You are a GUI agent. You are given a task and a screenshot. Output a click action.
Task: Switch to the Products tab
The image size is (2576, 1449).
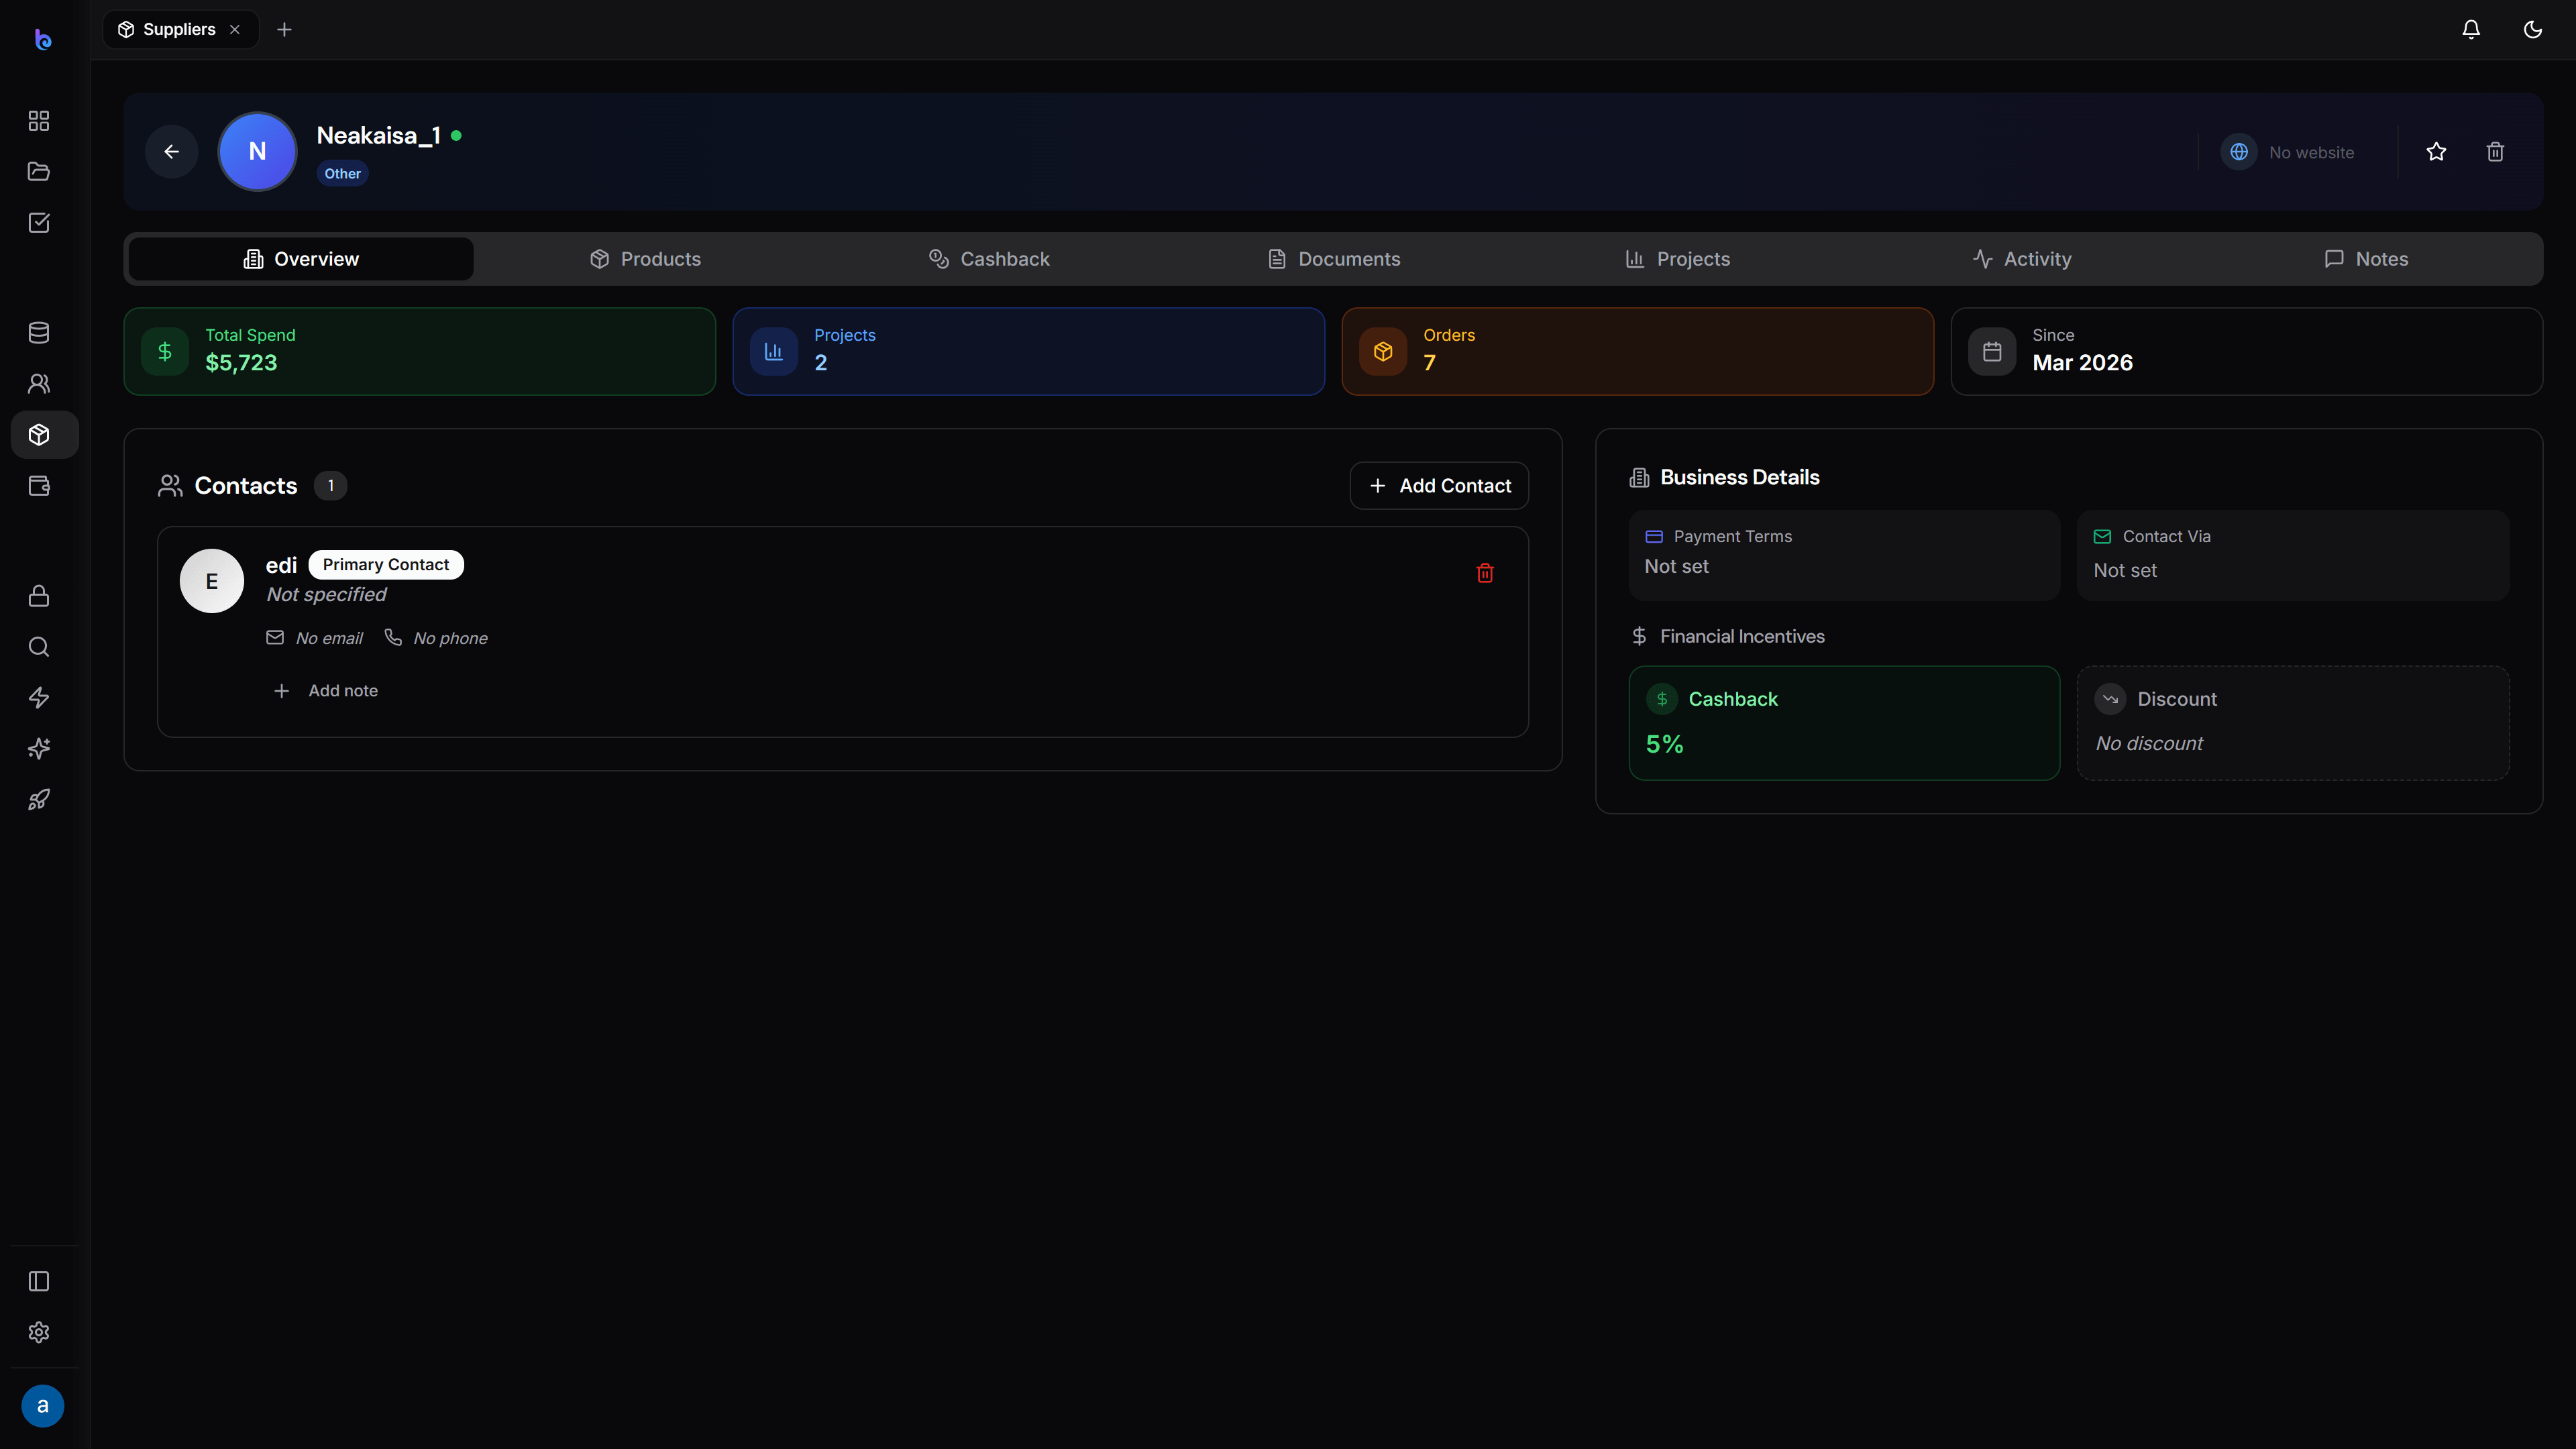645,259
